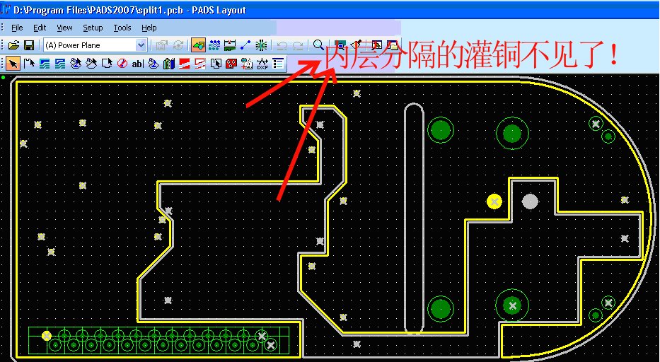The width and height of the screenshot is (660, 362).
Task: Select the Plane Area Cut Out tool
Action: coord(200,64)
